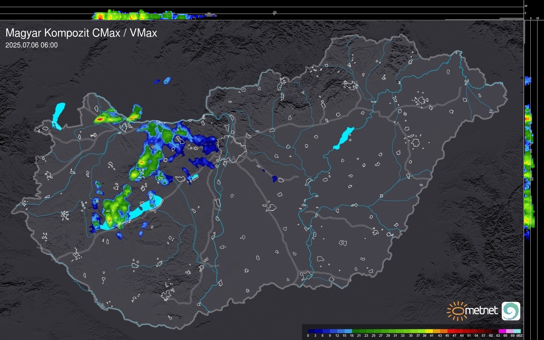Viewport: 544px width, 340px height.
Task: Click the red 45 dBZ legend swatch
Action: [451, 331]
